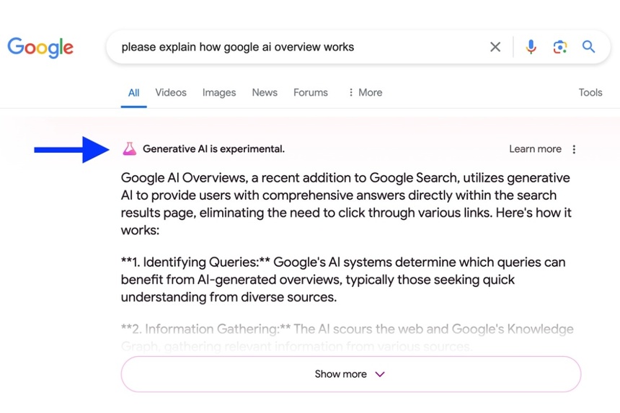The width and height of the screenshot is (620, 413).
Task: Switch to the Images tab
Action: pos(219,92)
